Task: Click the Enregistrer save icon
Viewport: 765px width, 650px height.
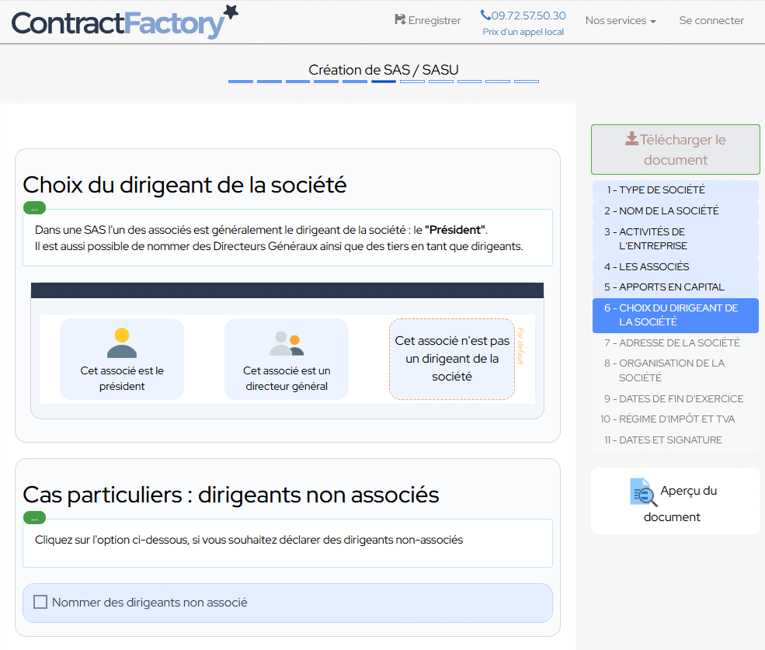Action: click(x=400, y=20)
